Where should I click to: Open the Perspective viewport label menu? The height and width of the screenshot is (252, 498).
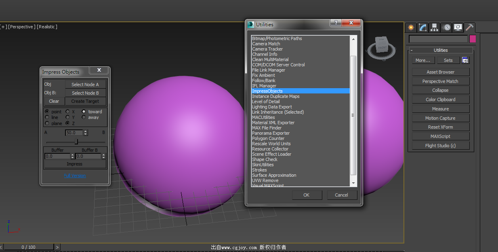point(22,27)
